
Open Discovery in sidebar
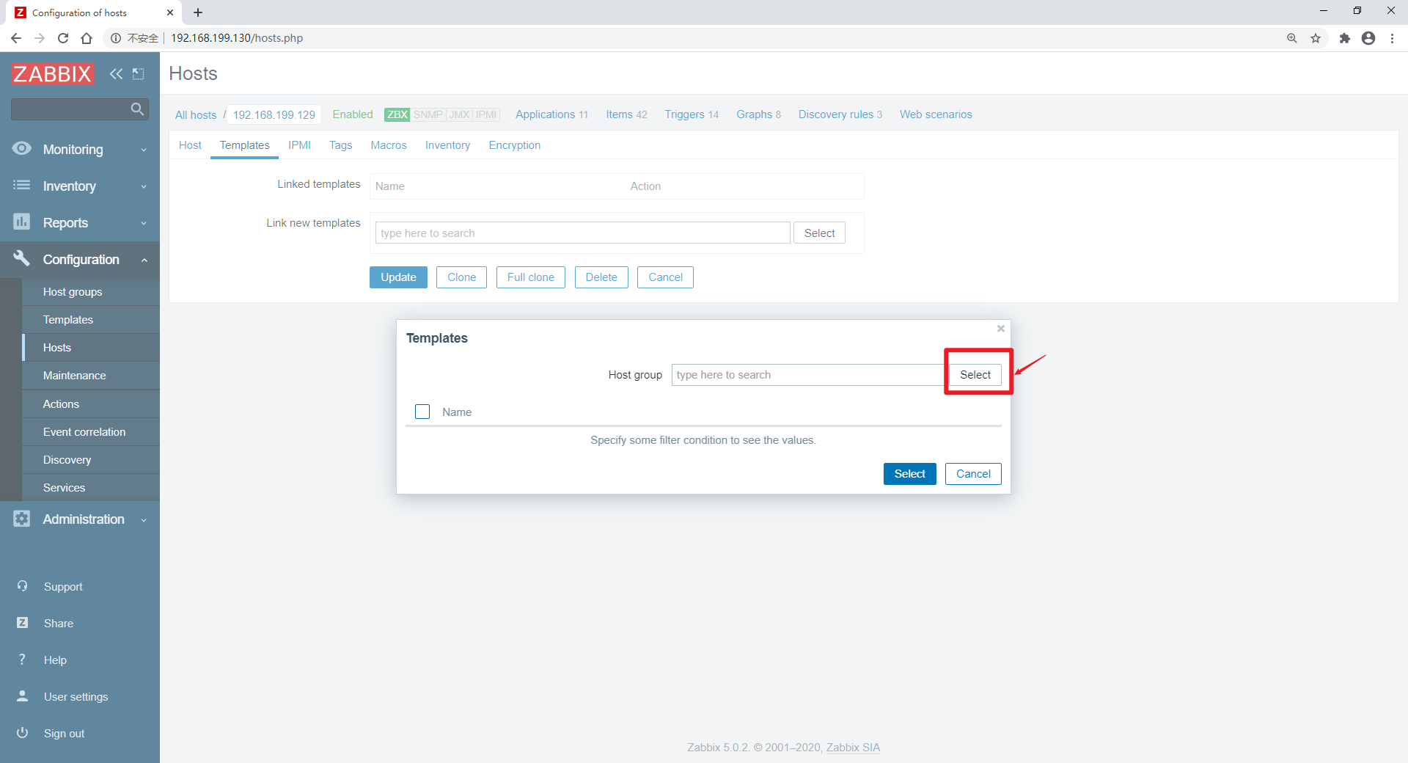tap(91, 459)
